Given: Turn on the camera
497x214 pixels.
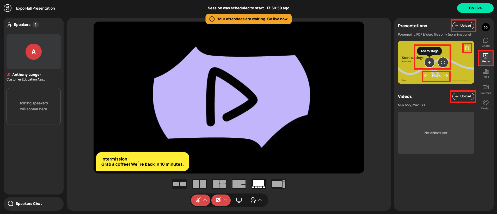Looking at the screenshot, I should pyautogui.click(x=218, y=200).
